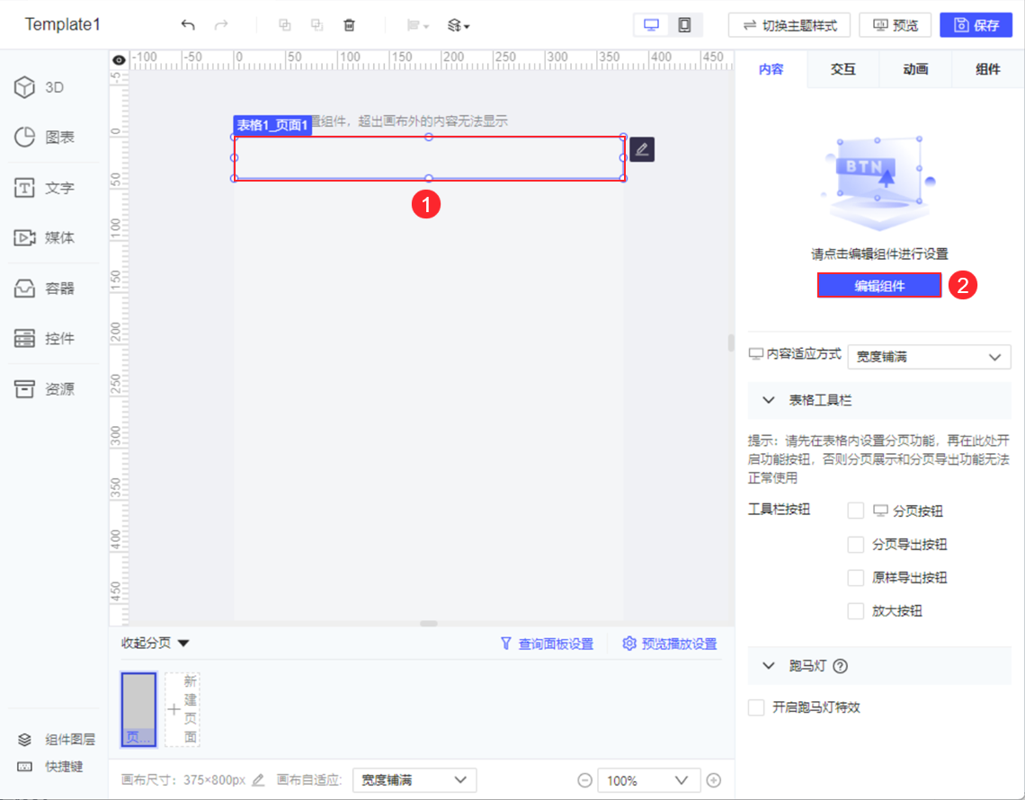Click the undo arrow icon
The image size is (1025, 800).
[188, 25]
